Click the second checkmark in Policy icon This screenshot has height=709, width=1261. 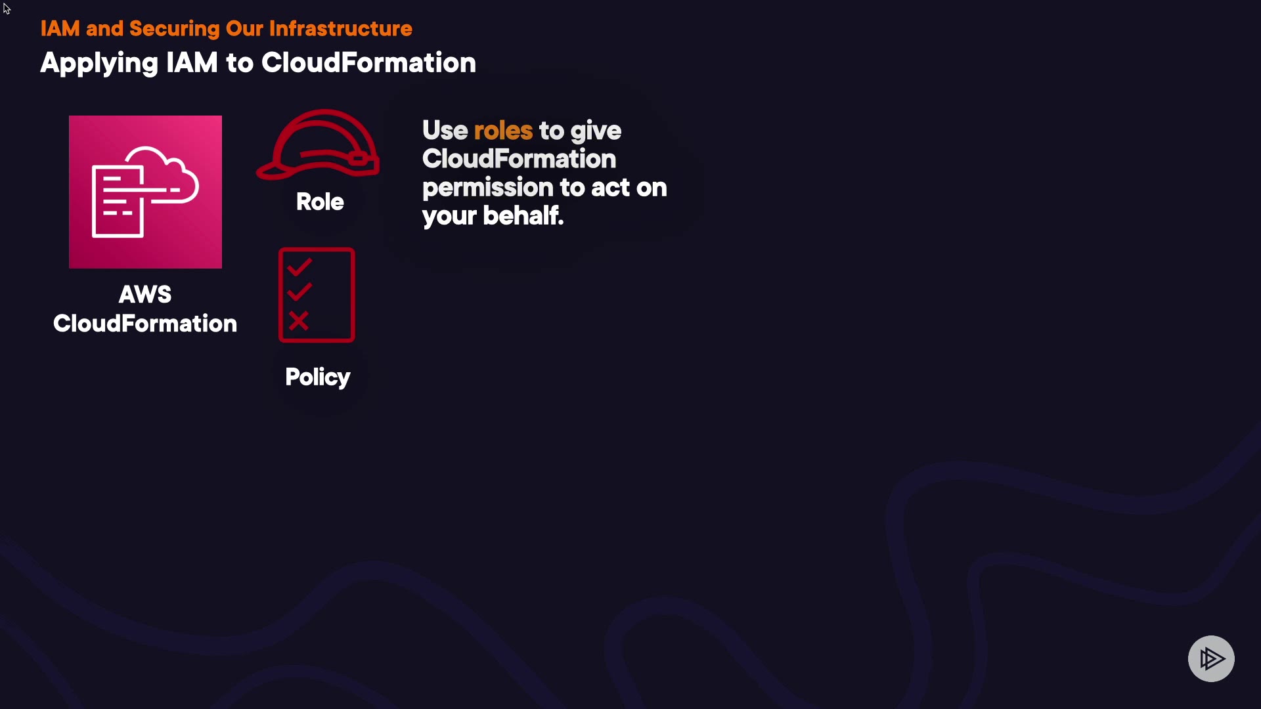[299, 291]
